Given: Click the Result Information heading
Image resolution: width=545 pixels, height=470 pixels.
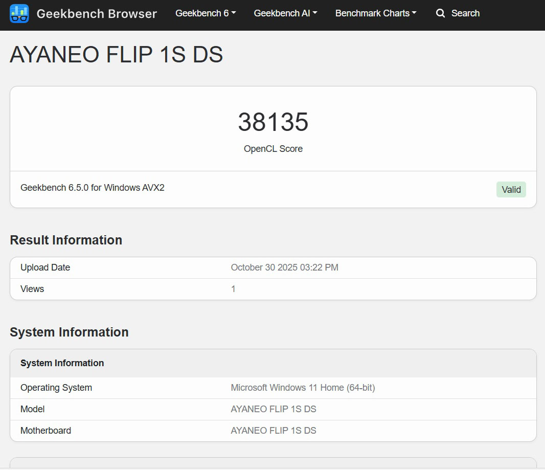Looking at the screenshot, I should [66, 240].
